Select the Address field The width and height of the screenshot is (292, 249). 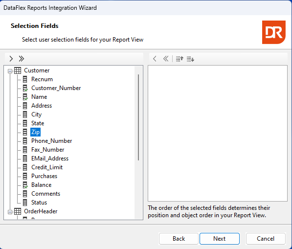pyautogui.click(x=42, y=106)
